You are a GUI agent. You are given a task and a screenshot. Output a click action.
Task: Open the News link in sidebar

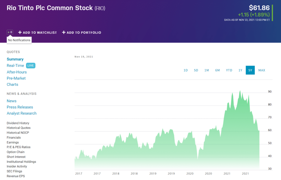coord(12,101)
